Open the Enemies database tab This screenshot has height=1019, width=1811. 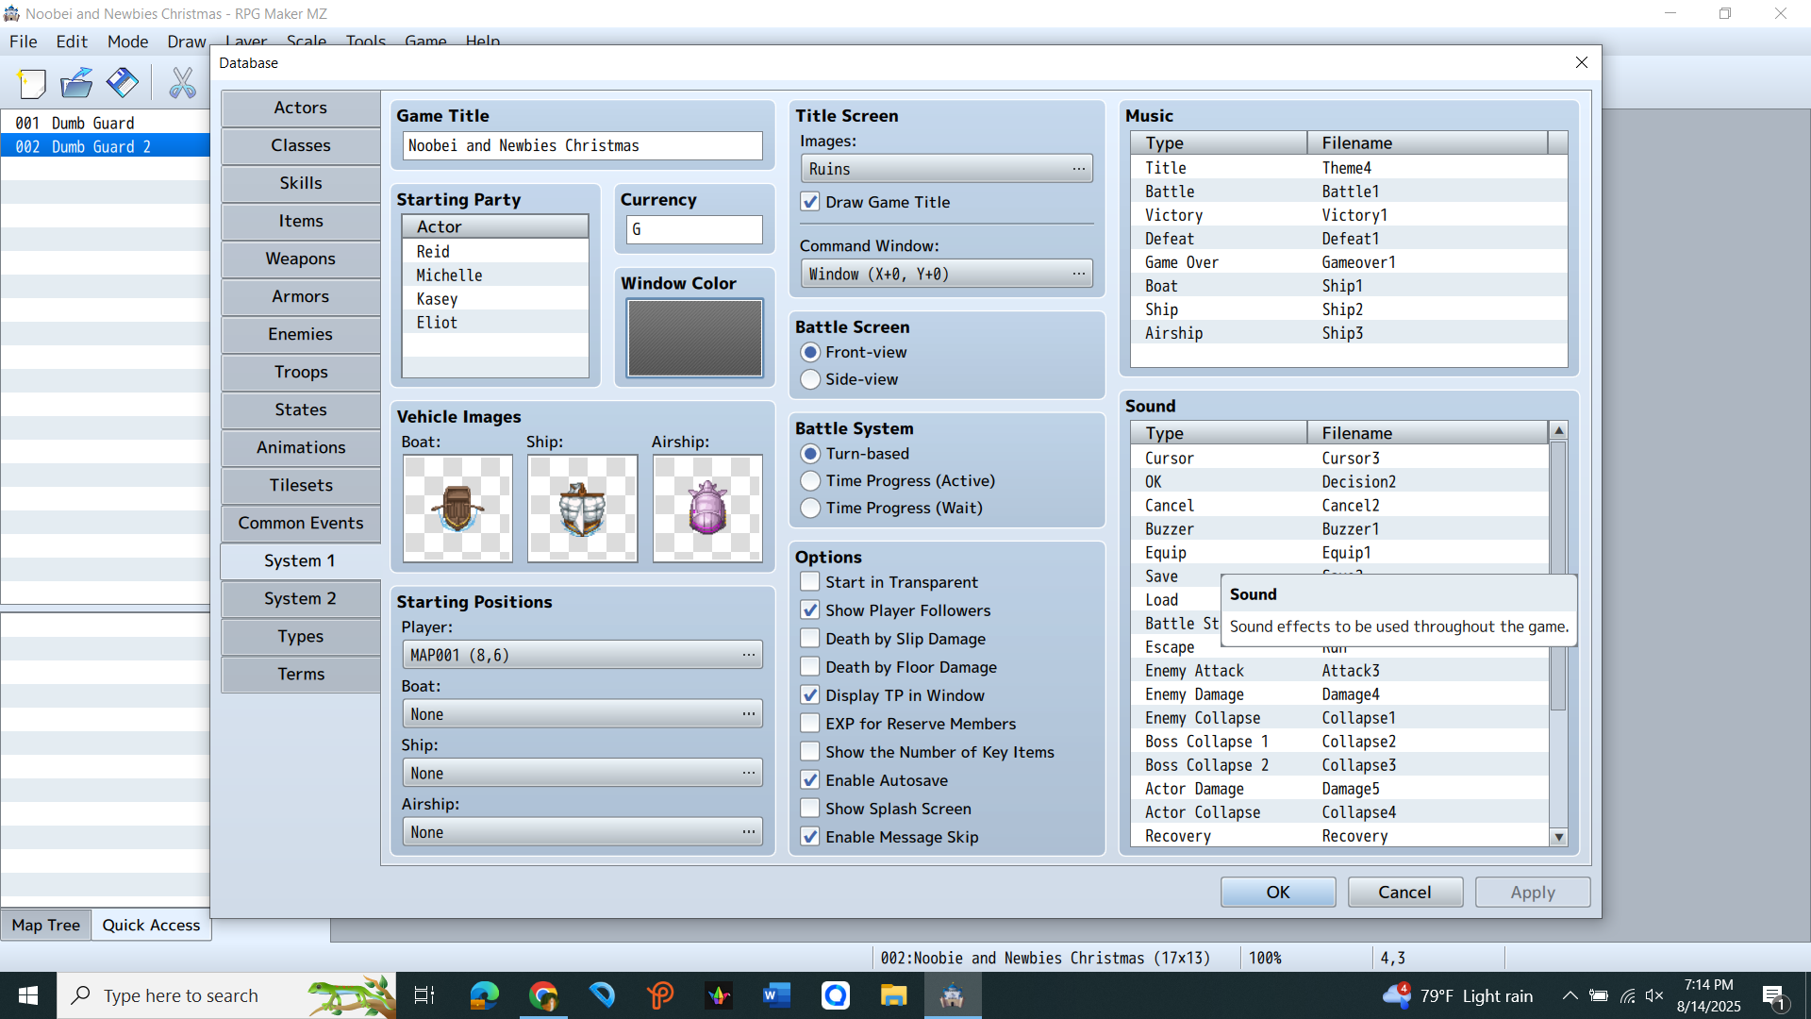(x=301, y=334)
